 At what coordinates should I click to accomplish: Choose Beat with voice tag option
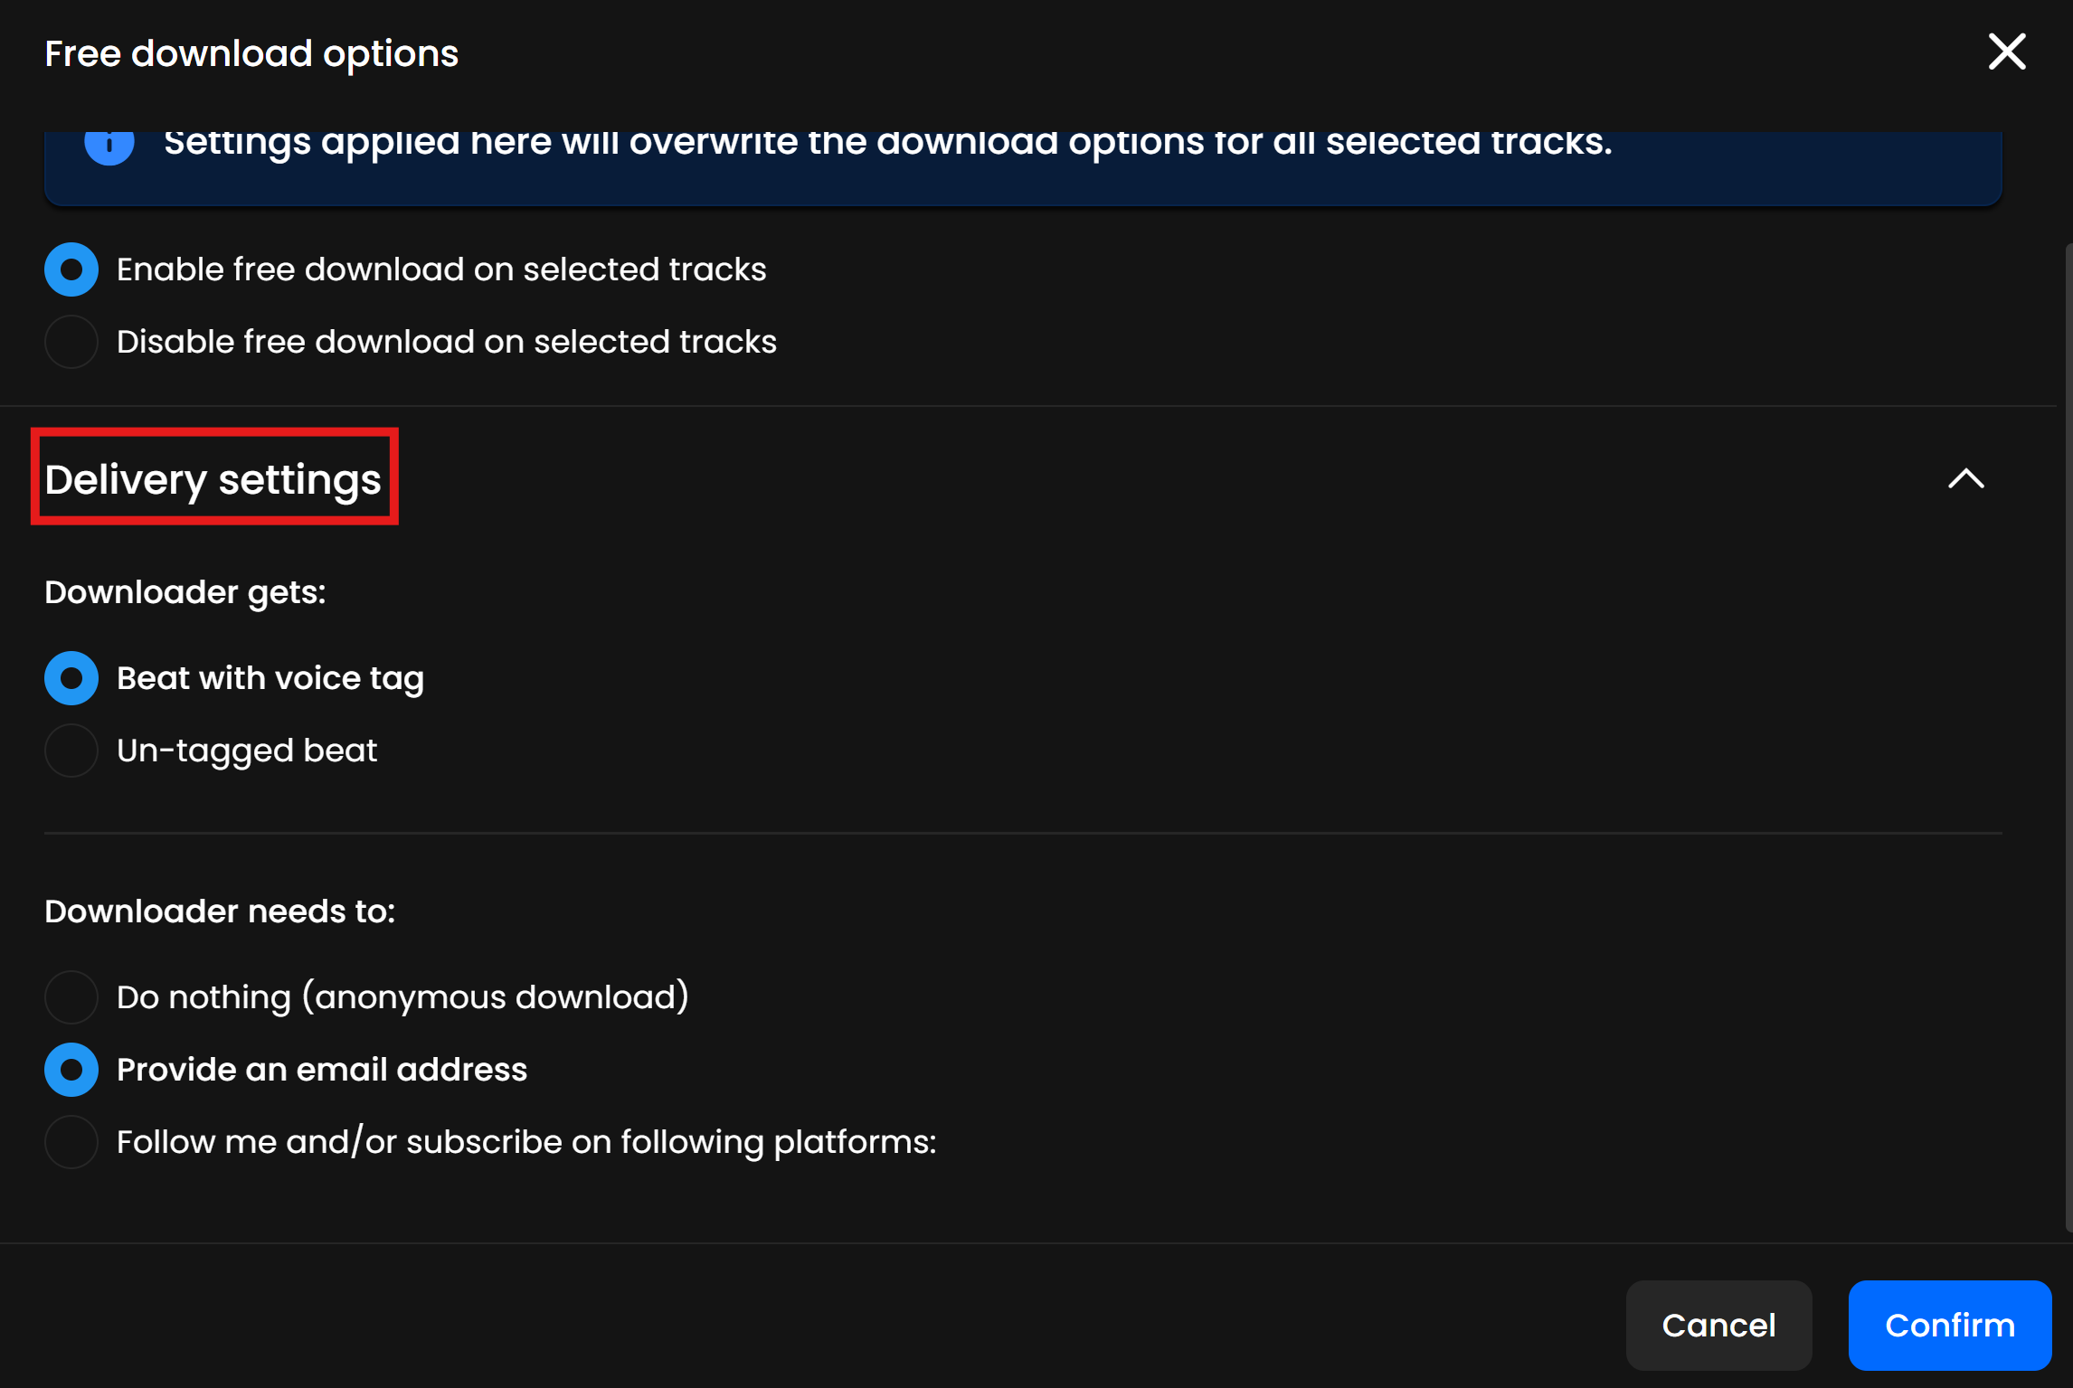(71, 678)
